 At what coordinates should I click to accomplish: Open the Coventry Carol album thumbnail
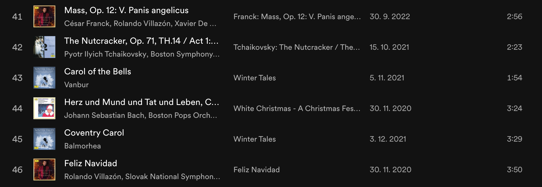(x=44, y=139)
